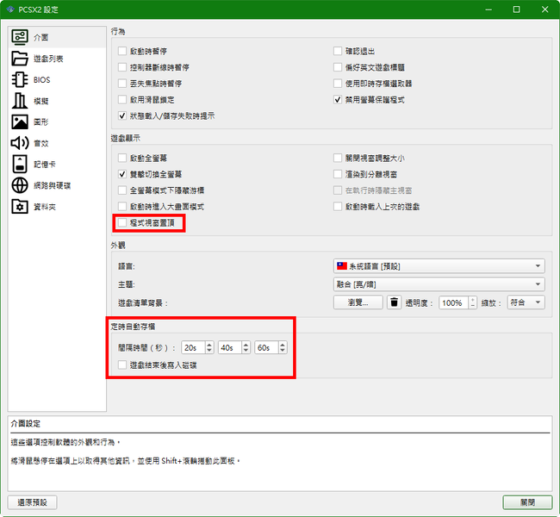This screenshot has height=517, width=560.
Task: Decrease the 透明度 opacity value
Action: coord(472,306)
